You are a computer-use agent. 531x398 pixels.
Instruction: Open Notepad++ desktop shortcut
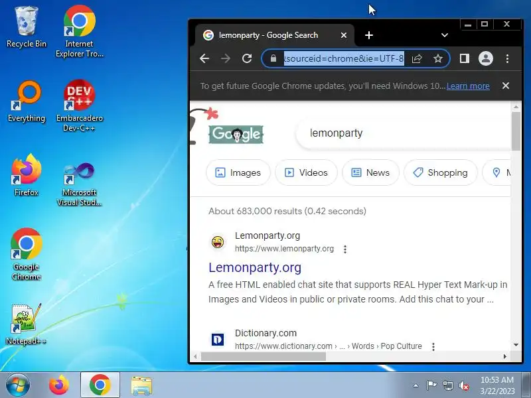(x=26, y=324)
